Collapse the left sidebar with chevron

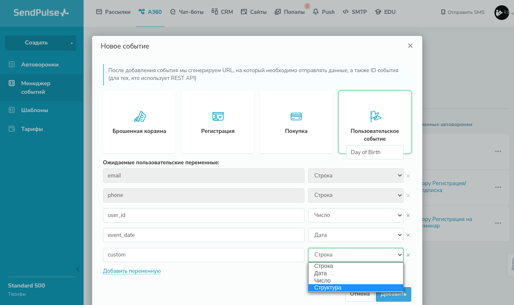(77, 269)
